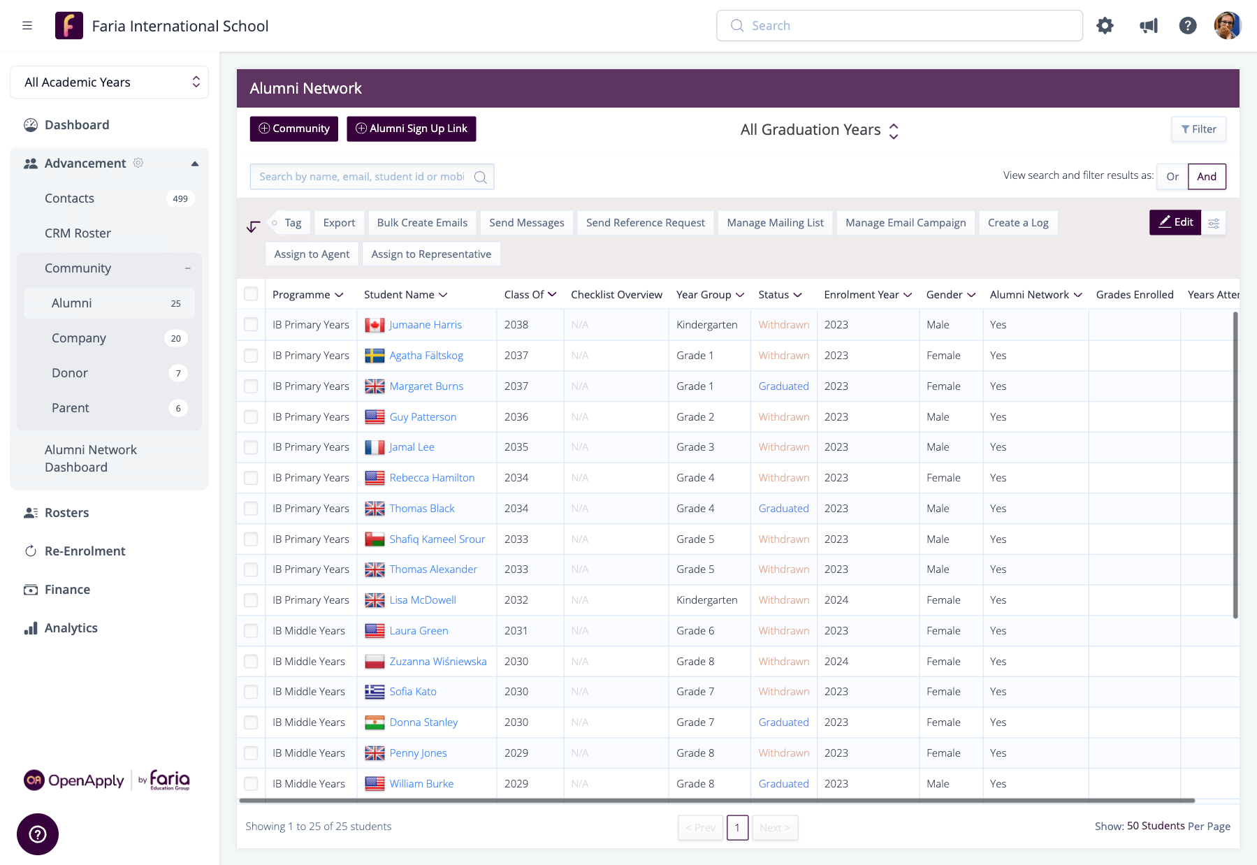Open help using the question mark icon
1257x865 pixels.
tap(1188, 25)
